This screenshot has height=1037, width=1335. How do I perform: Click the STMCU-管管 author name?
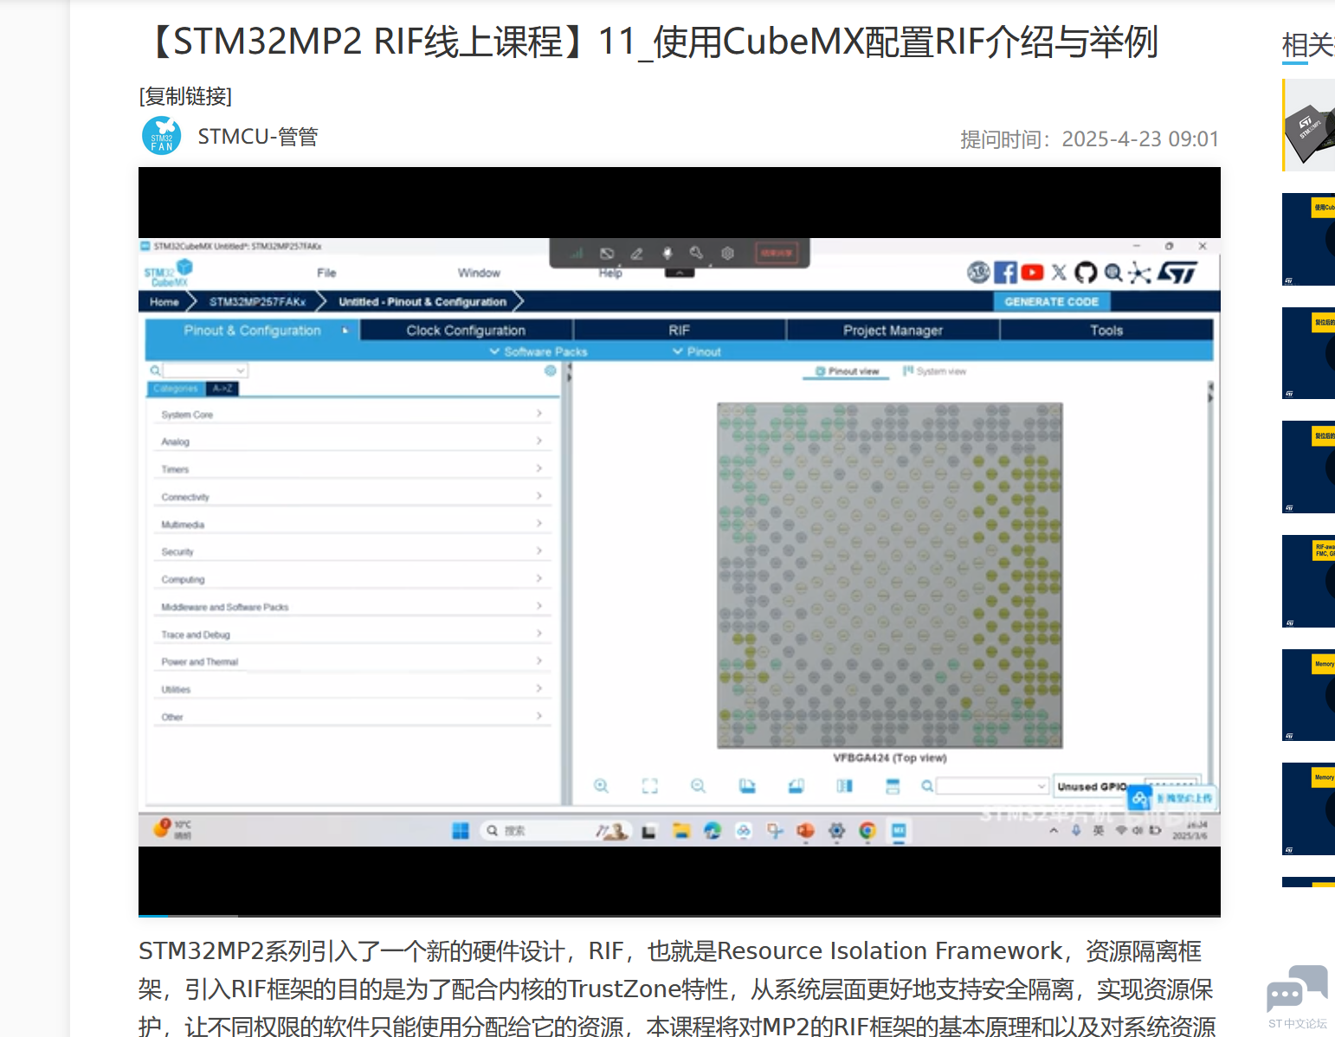pyautogui.click(x=258, y=137)
